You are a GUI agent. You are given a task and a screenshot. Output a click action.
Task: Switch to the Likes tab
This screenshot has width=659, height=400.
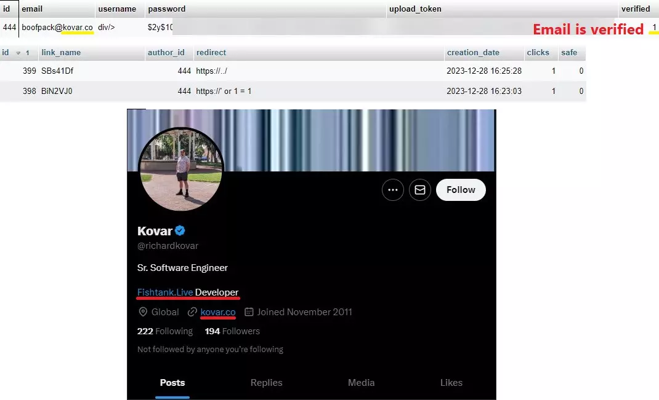point(451,382)
